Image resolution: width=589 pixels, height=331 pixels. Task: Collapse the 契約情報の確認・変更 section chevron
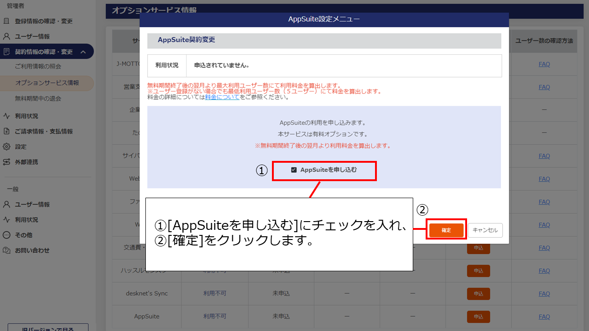(x=83, y=51)
